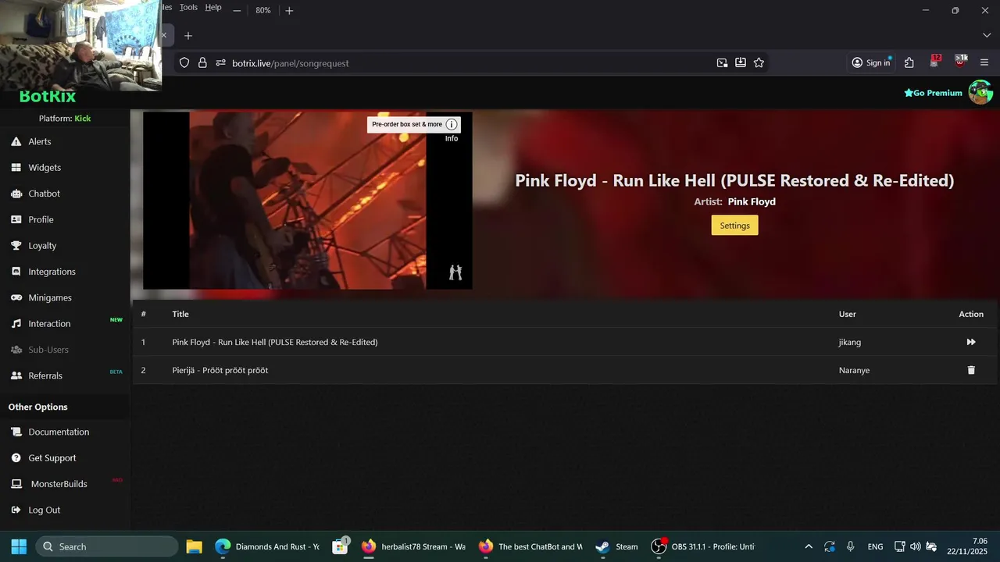Click the Documentation icon
The height and width of the screenshot is (562, 1000).
[x=16, y=432]
